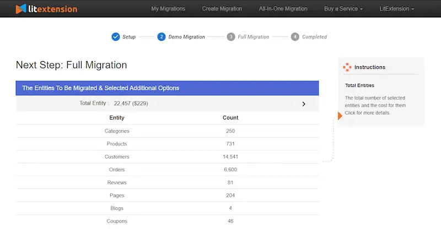
Task: Select the Orders row in entity table
Action: (x=167, y=170)
